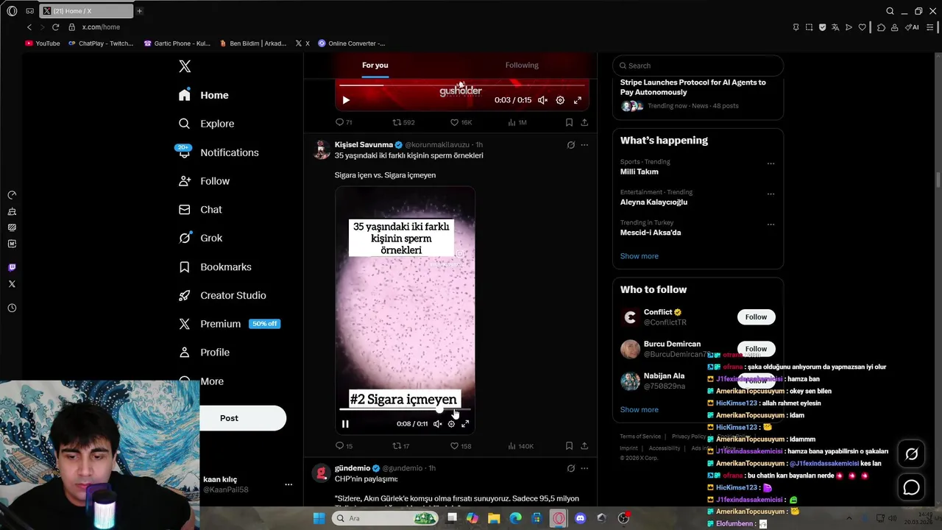This screenshot has width=942, height=530.
Task: Fullscreen the video at 0:08
Action: pos(465,424)
